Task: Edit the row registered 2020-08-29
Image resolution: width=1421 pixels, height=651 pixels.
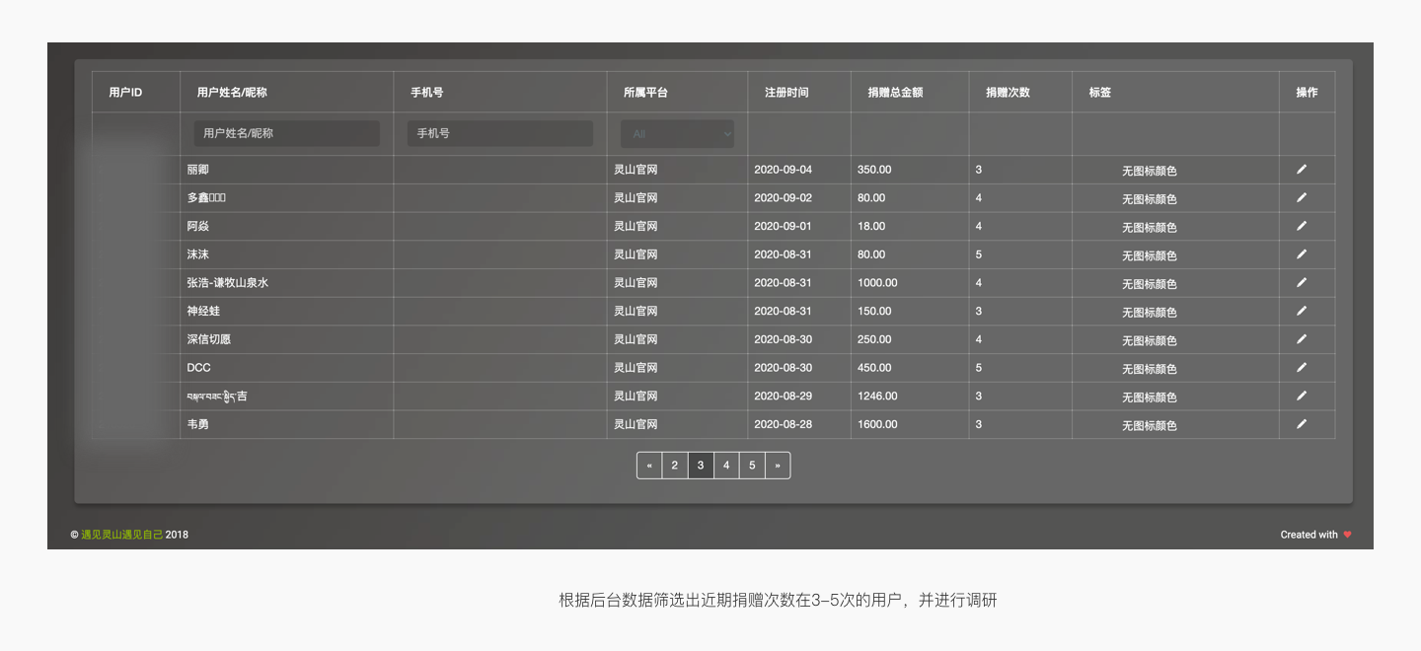Action: click(x=1302, y=396)
